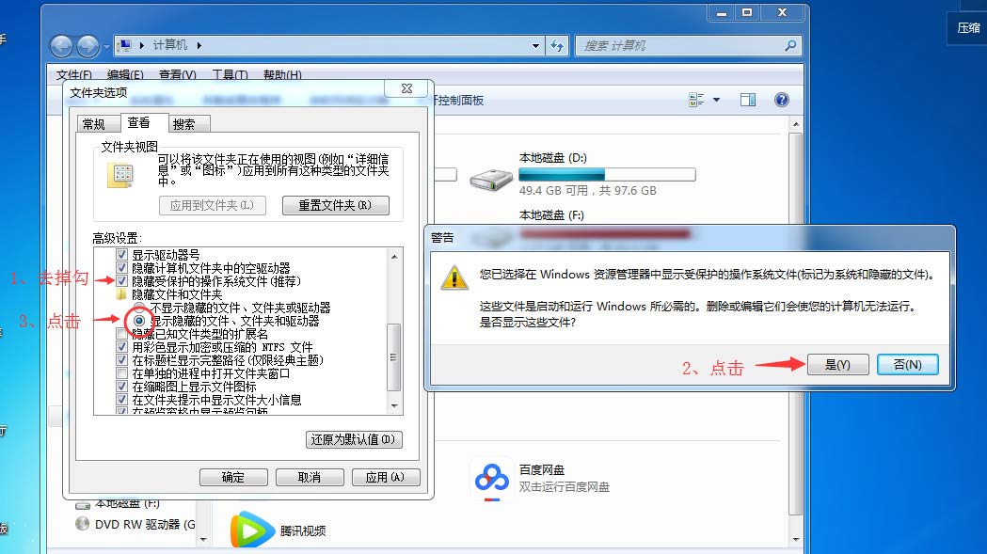The image size is (987, 554).
Task: Click inside the 搜索 计算机 search box
Action: tap(687, 45)
